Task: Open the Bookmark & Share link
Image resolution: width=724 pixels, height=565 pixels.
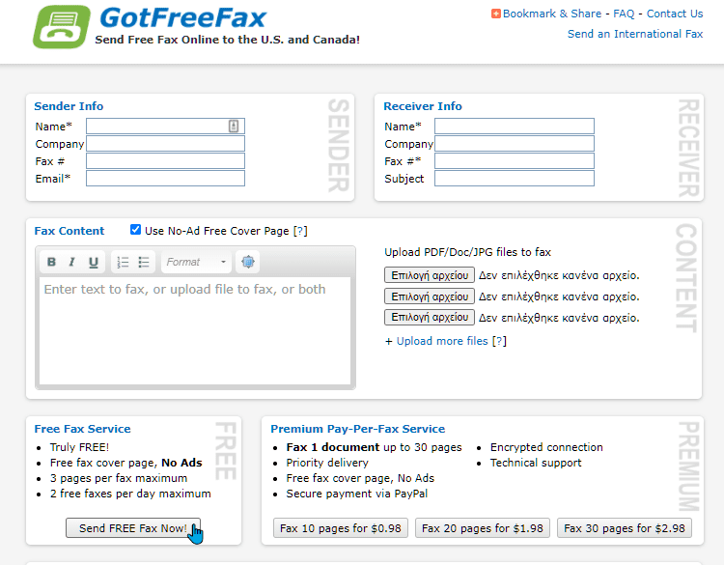Action: click(552, 14)
